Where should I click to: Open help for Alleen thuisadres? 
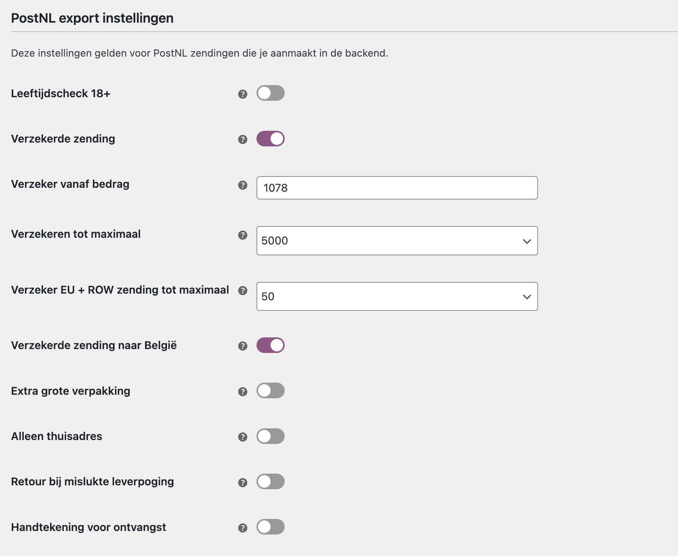click(243, 437)
